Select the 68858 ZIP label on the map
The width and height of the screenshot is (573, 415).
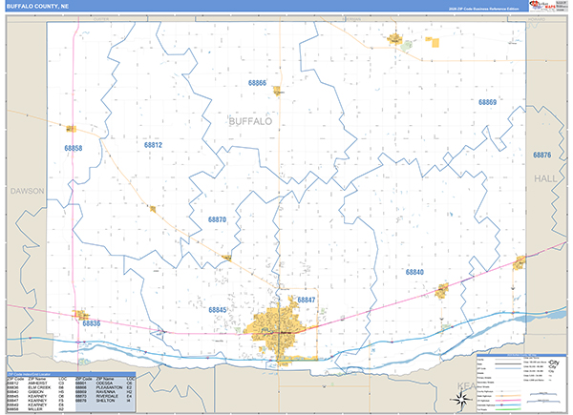pos(74,148)
